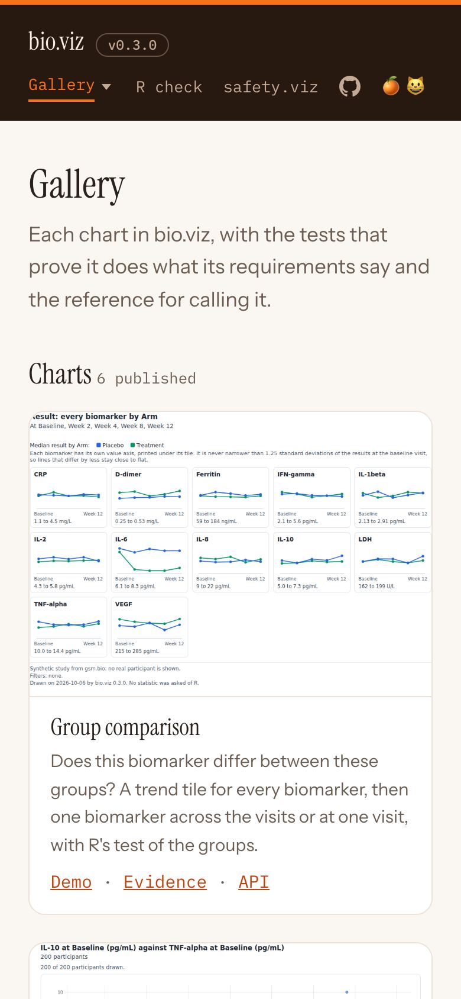Open the Group comparison Evidence link
This screenshot has width=461, height=999.
point(165,882)
